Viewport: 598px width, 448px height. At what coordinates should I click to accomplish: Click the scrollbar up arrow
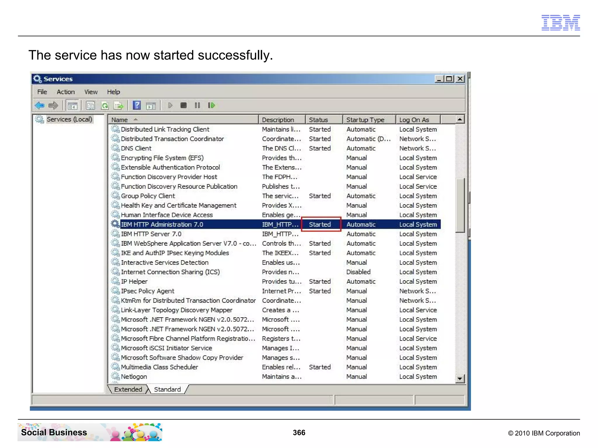click(x=460, y=119)
